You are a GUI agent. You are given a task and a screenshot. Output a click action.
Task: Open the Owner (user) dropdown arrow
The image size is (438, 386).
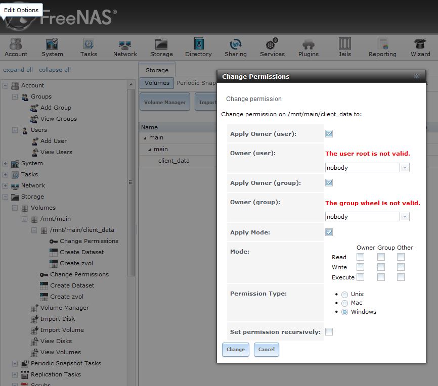pos(405,168)
